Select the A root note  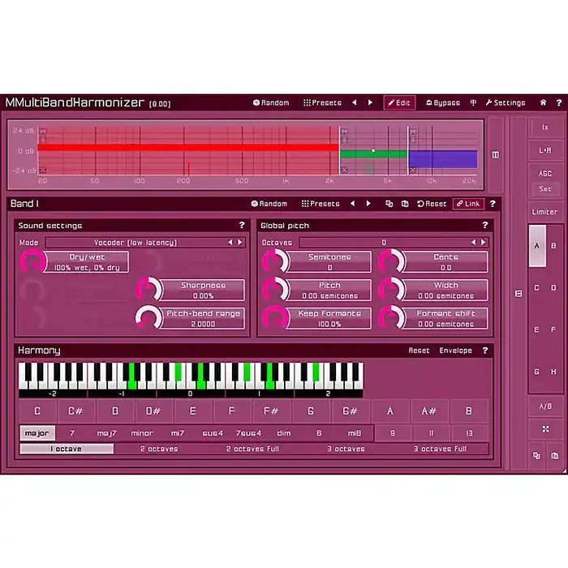point(389,411)
